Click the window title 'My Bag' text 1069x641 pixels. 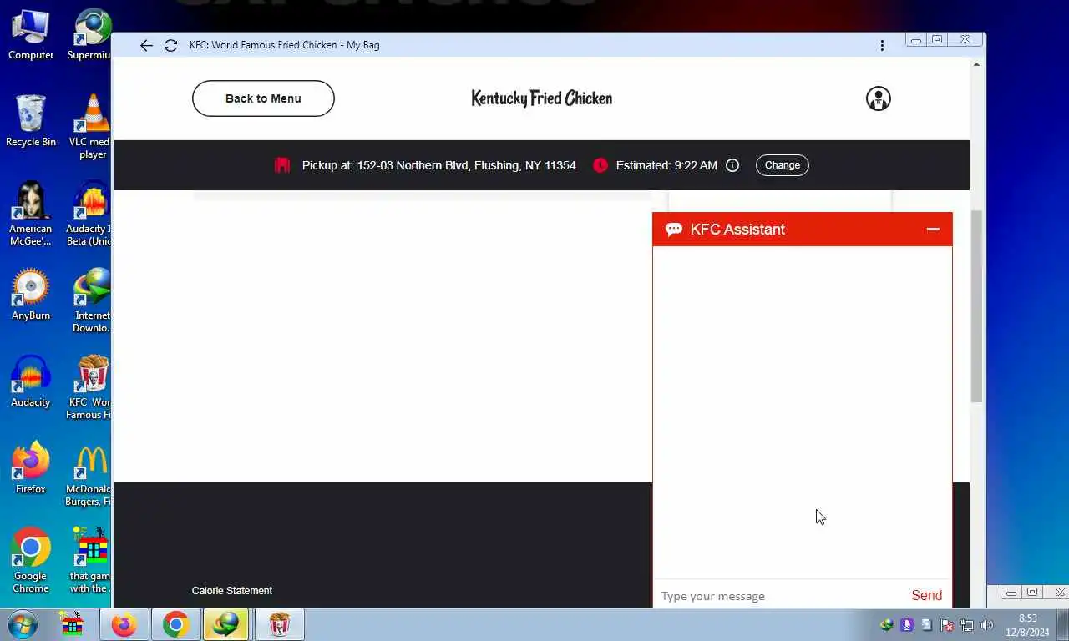point(363,45)
